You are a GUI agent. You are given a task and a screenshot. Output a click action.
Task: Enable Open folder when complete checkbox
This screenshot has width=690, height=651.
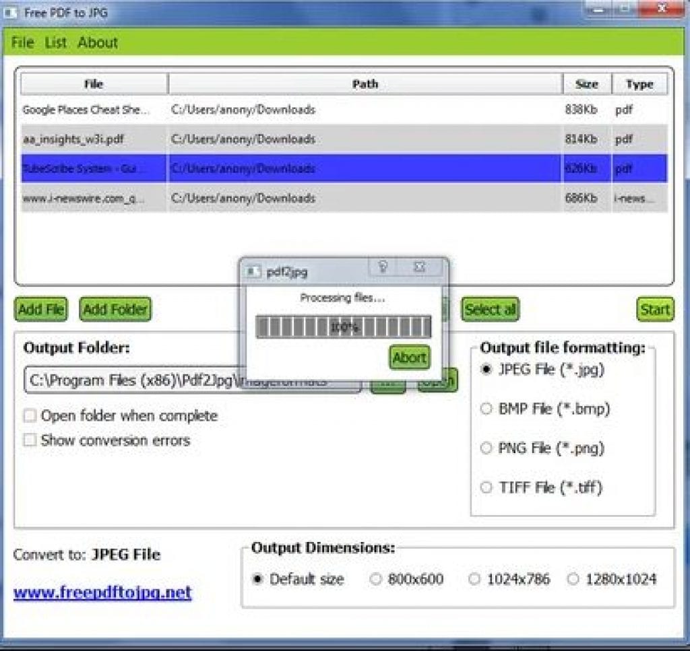[30, 416]
